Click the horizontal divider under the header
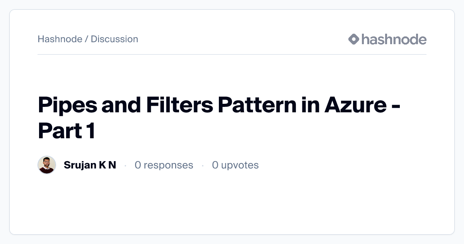Viewport: 464px width, 244px height. click(232, 55)
